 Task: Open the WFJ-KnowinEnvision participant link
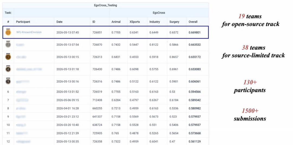(x=29, y=32)
